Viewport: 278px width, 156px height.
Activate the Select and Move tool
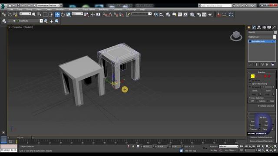[x=57, y=14]
